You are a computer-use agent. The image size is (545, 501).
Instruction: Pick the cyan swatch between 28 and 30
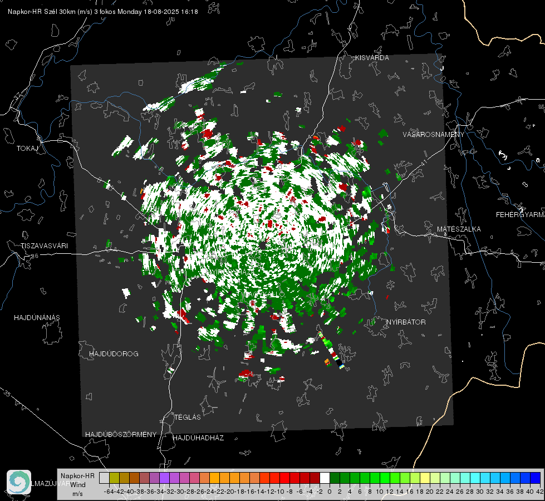[x=475, y=478]
